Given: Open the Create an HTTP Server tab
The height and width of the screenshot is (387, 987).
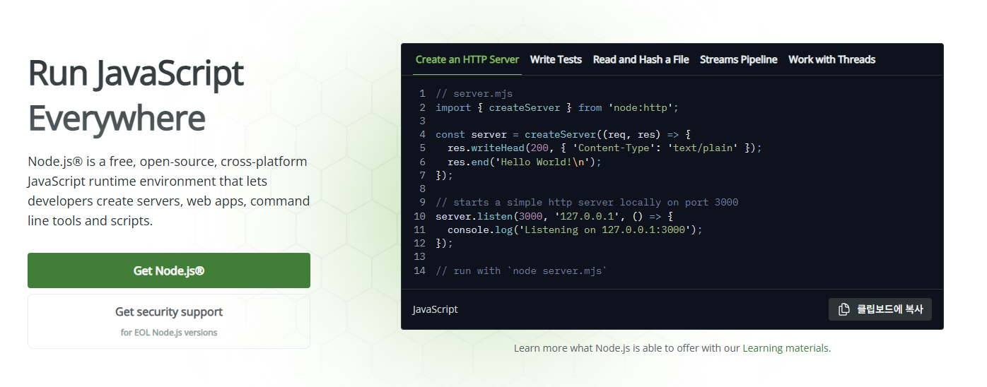Looking at the screenshot, I should click(467, 59).
